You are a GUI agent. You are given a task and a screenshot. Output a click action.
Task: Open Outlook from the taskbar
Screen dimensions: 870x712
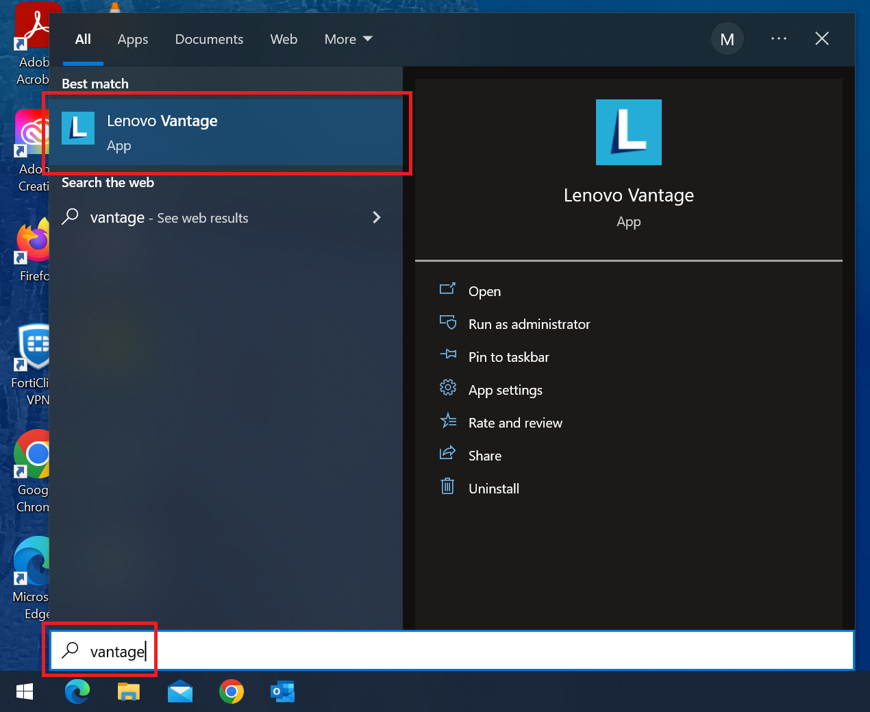point(282,692)
